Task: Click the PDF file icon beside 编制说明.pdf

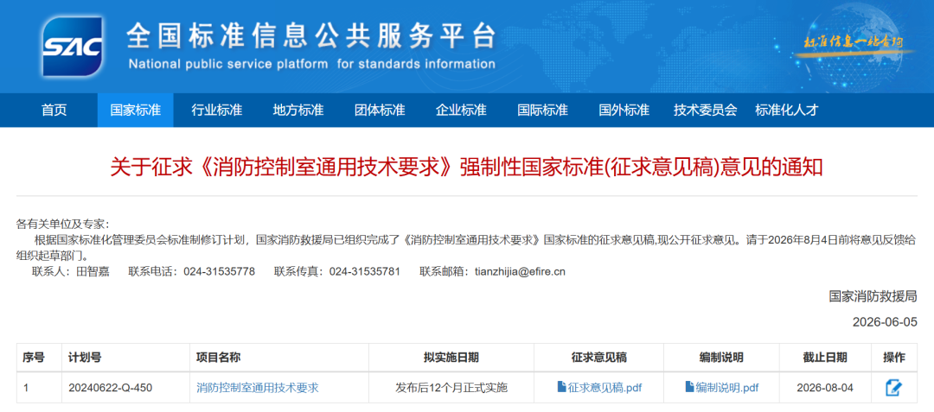Action: (690, 387)
